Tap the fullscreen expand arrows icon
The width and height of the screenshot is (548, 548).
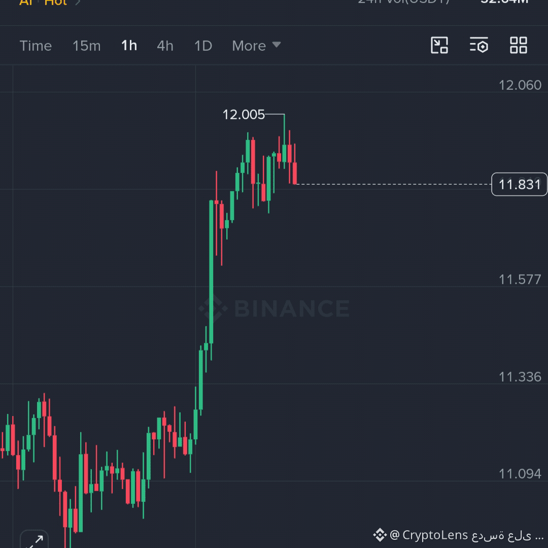point(35,539)
